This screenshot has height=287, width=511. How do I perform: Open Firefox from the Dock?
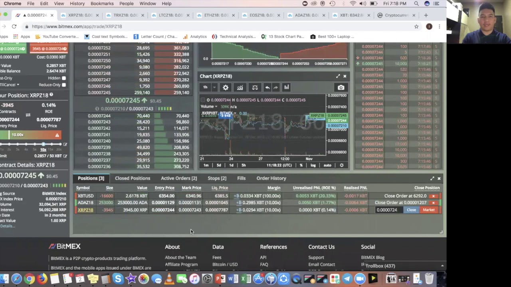(x=42, y=279)
